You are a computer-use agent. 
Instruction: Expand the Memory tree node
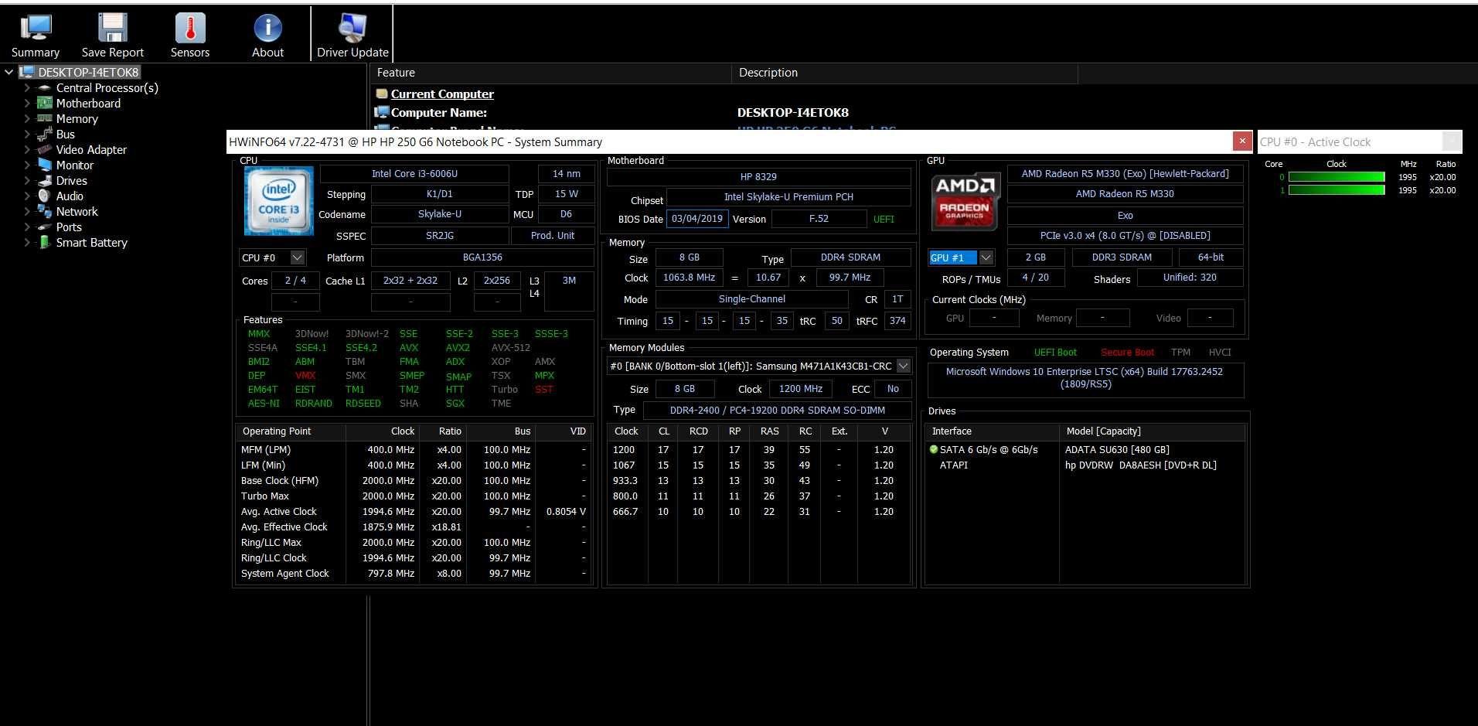pos(27,118)
